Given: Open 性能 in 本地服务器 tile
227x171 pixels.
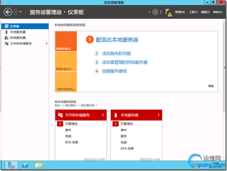Looking at the screenshot, I should click(x=124, y=142).
